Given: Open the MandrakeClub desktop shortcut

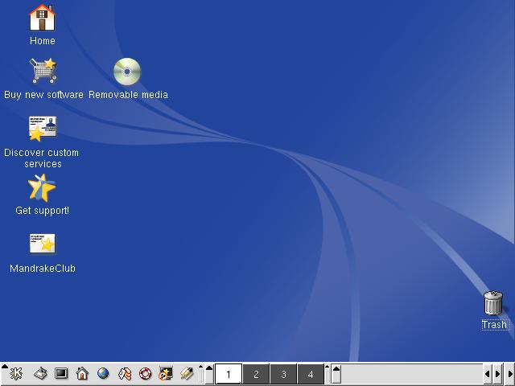Looking at the screenshot, I should pyautogui.click(x=42, y=244).
